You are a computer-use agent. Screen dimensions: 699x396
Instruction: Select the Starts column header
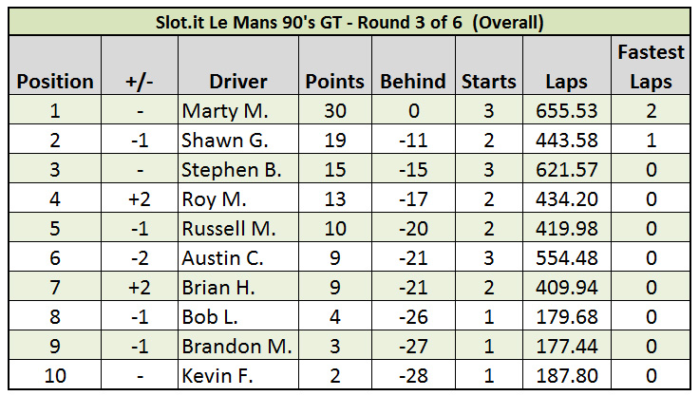coord(489,82)
